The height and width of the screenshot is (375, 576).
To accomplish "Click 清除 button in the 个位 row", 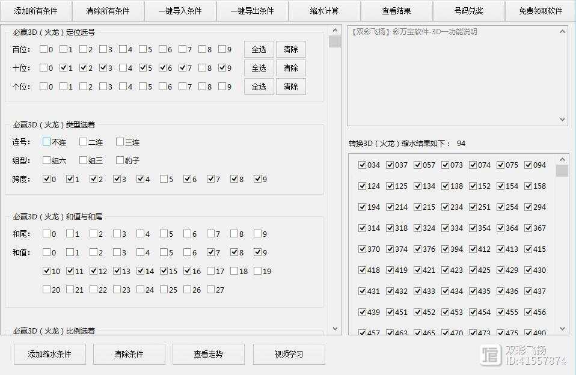I will tap(291, 87).
